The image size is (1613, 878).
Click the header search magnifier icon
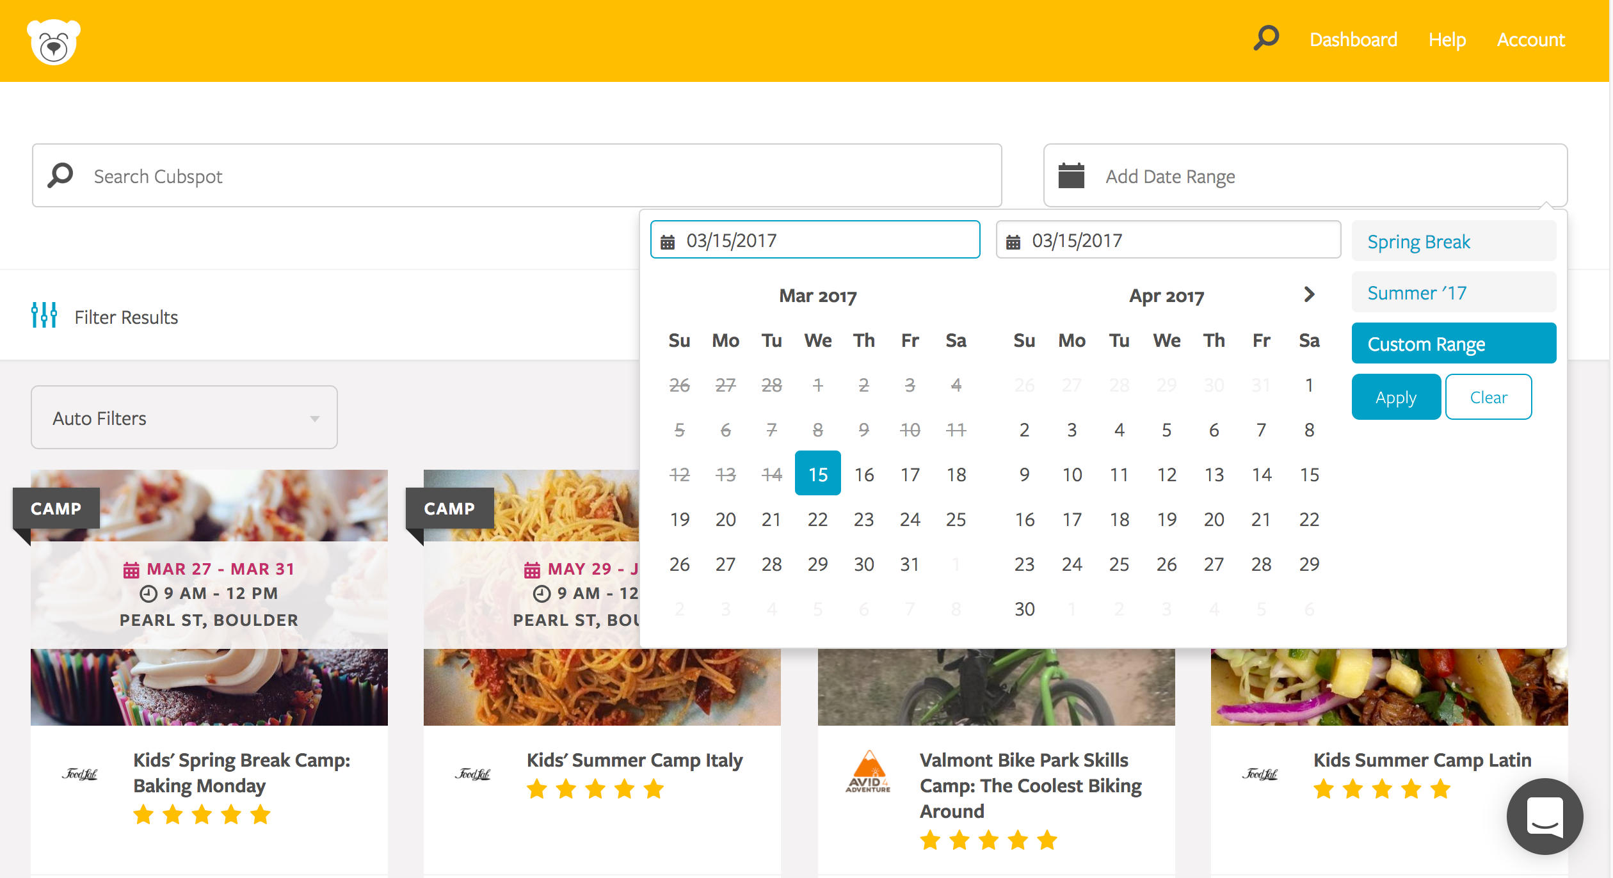click(x=1265, y=38)
